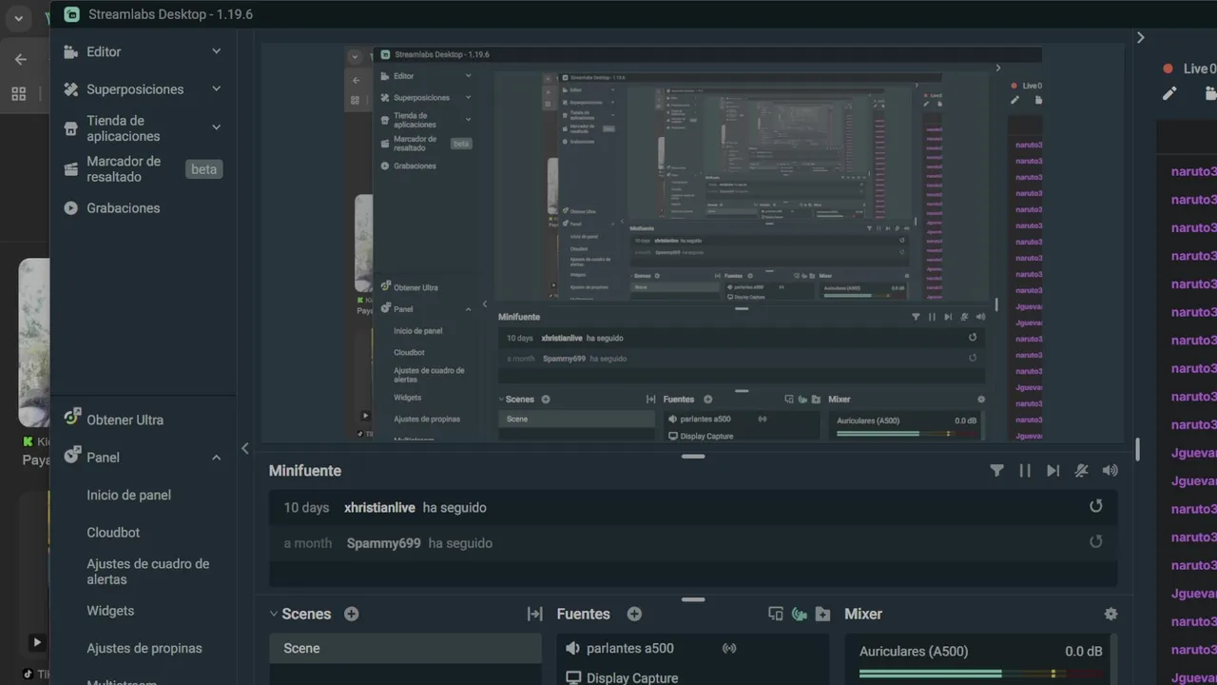This screenshot has height=685, width=1217.
Task: Expand the Editor chevron
Action: coord(216,51)
